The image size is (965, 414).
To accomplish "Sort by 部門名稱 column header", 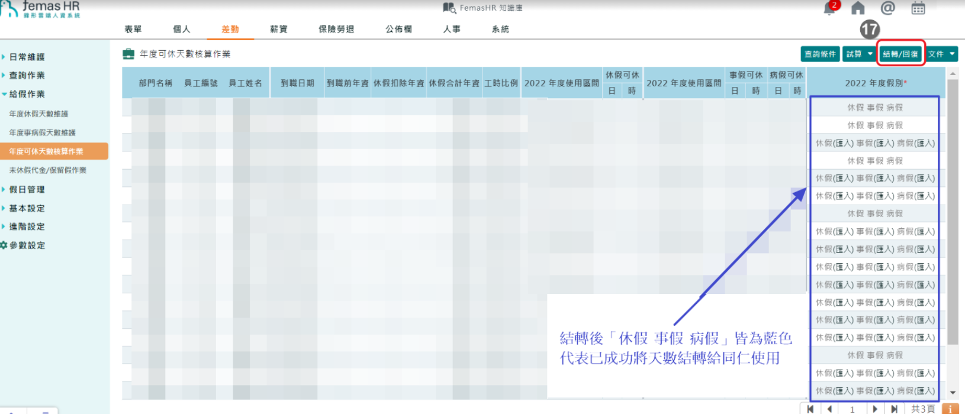I will pyautogui.click(x=155, y=83).
